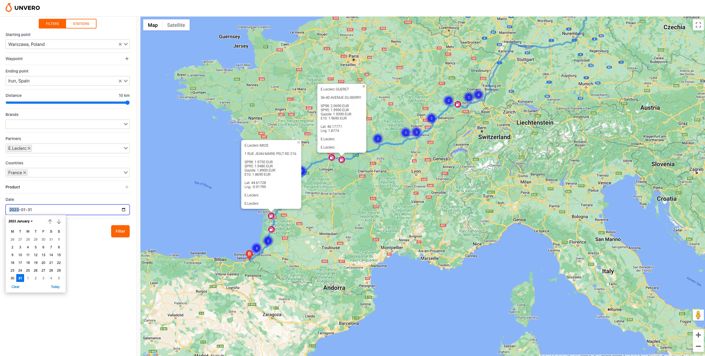The width and height of the screenshot is (705, 356).
Task: Zoom in on the map
Action: click(698, 335)
